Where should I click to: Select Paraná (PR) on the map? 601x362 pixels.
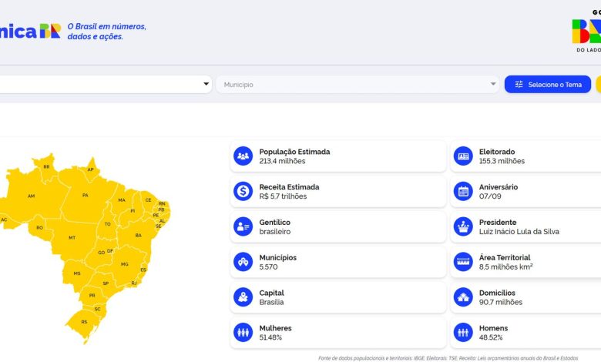pos(92,295)
